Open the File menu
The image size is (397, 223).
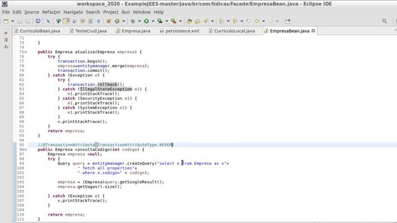tap(6, 12)
